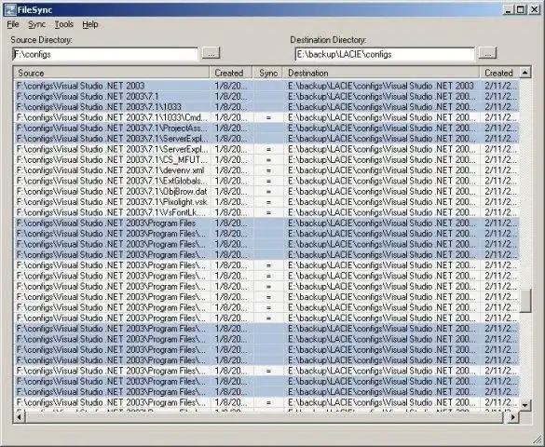
Task: Minimize the FileSync window
Action: coord(509,9)
